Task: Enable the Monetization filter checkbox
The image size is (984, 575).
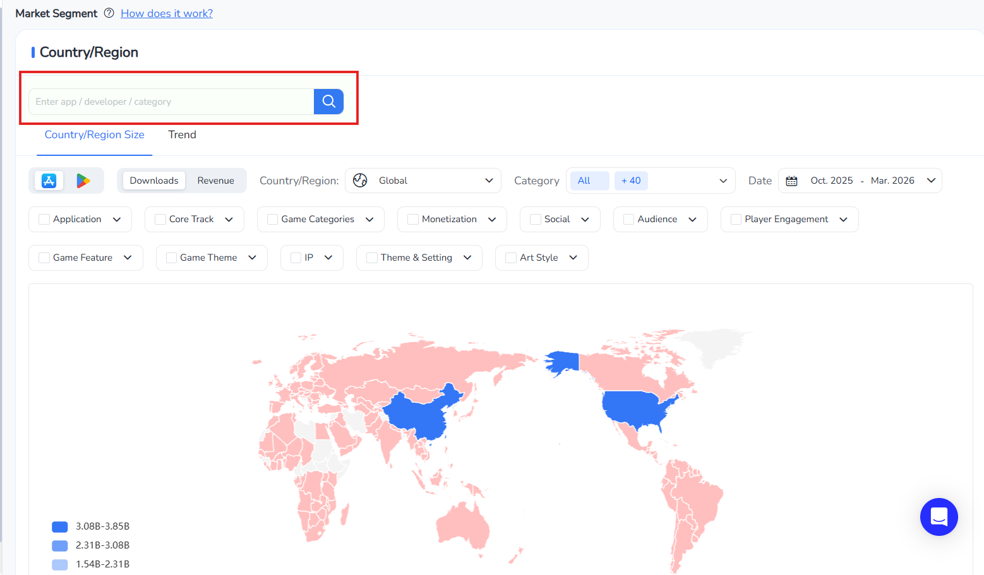Action: point(412,219)
